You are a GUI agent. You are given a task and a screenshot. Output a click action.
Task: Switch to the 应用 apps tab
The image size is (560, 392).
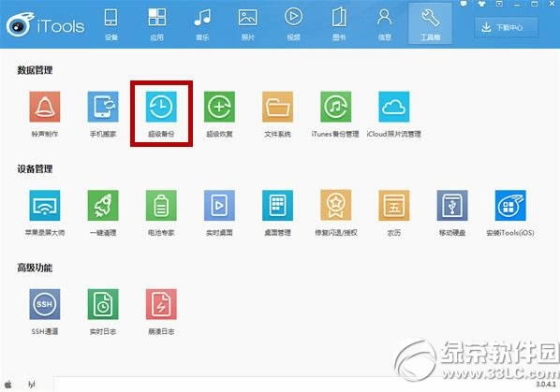click(x=156, y=23)
